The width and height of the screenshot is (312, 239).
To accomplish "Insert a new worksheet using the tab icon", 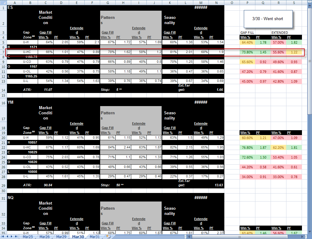I will tap(108, 237).
